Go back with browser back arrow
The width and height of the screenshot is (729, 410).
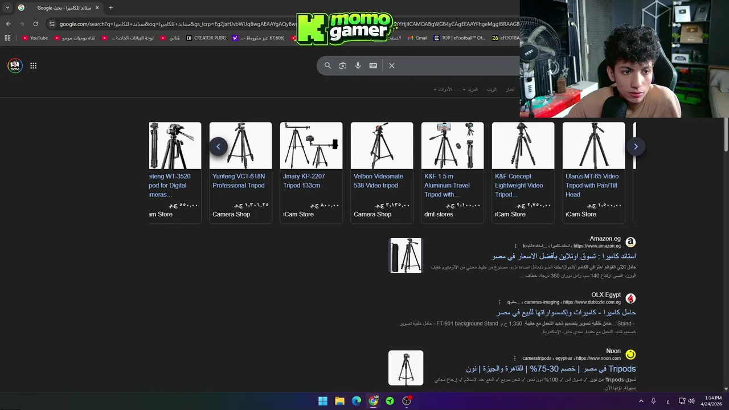8,24
